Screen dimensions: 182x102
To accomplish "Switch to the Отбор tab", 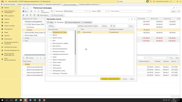I will 50,22.
